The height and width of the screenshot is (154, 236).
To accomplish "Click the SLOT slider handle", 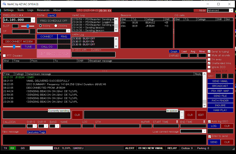I will (x=28, y=26).
